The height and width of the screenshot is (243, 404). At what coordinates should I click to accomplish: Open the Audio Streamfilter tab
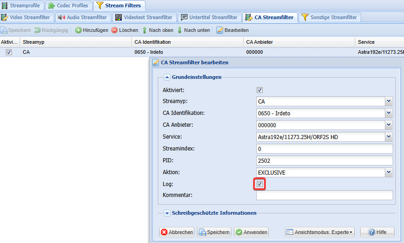tap(83, 17)
